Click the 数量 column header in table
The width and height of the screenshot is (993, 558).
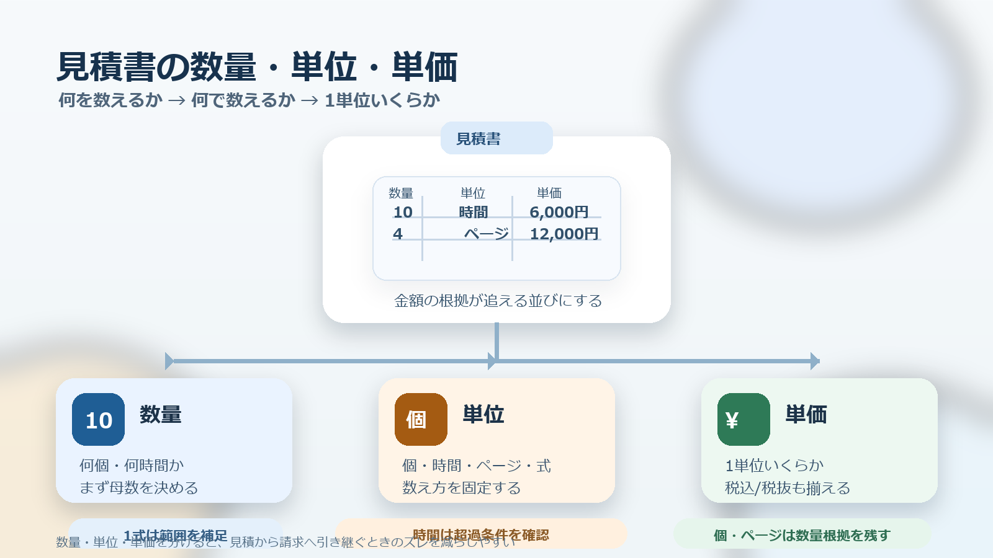(x=401, y=193)
